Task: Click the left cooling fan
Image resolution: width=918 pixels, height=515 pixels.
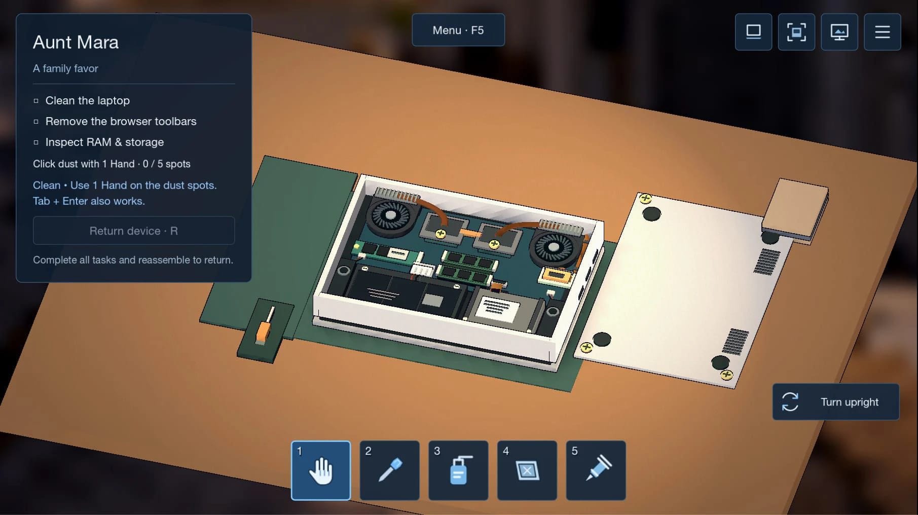Action: [391, 215]
